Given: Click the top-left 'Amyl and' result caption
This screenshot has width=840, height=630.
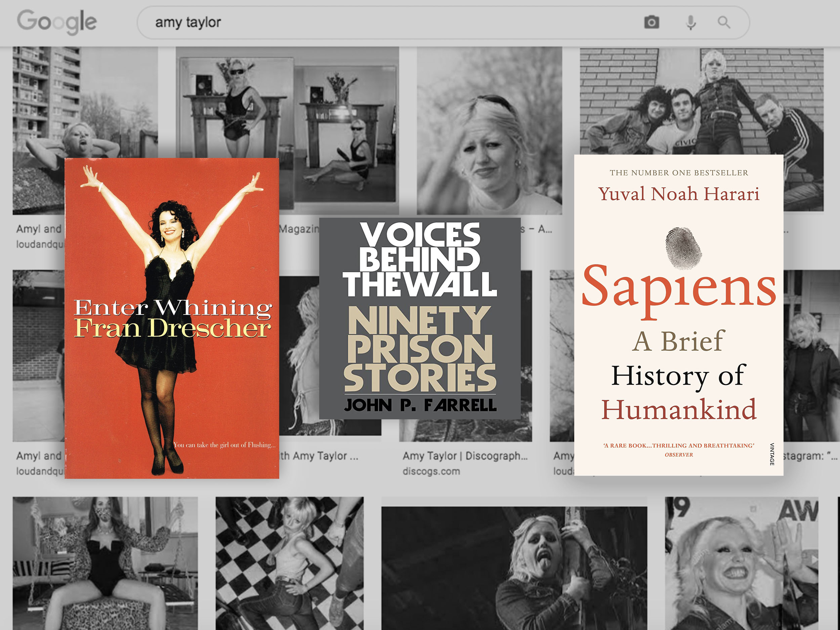Looking at the screenshot, I should (x=38, y=229).
